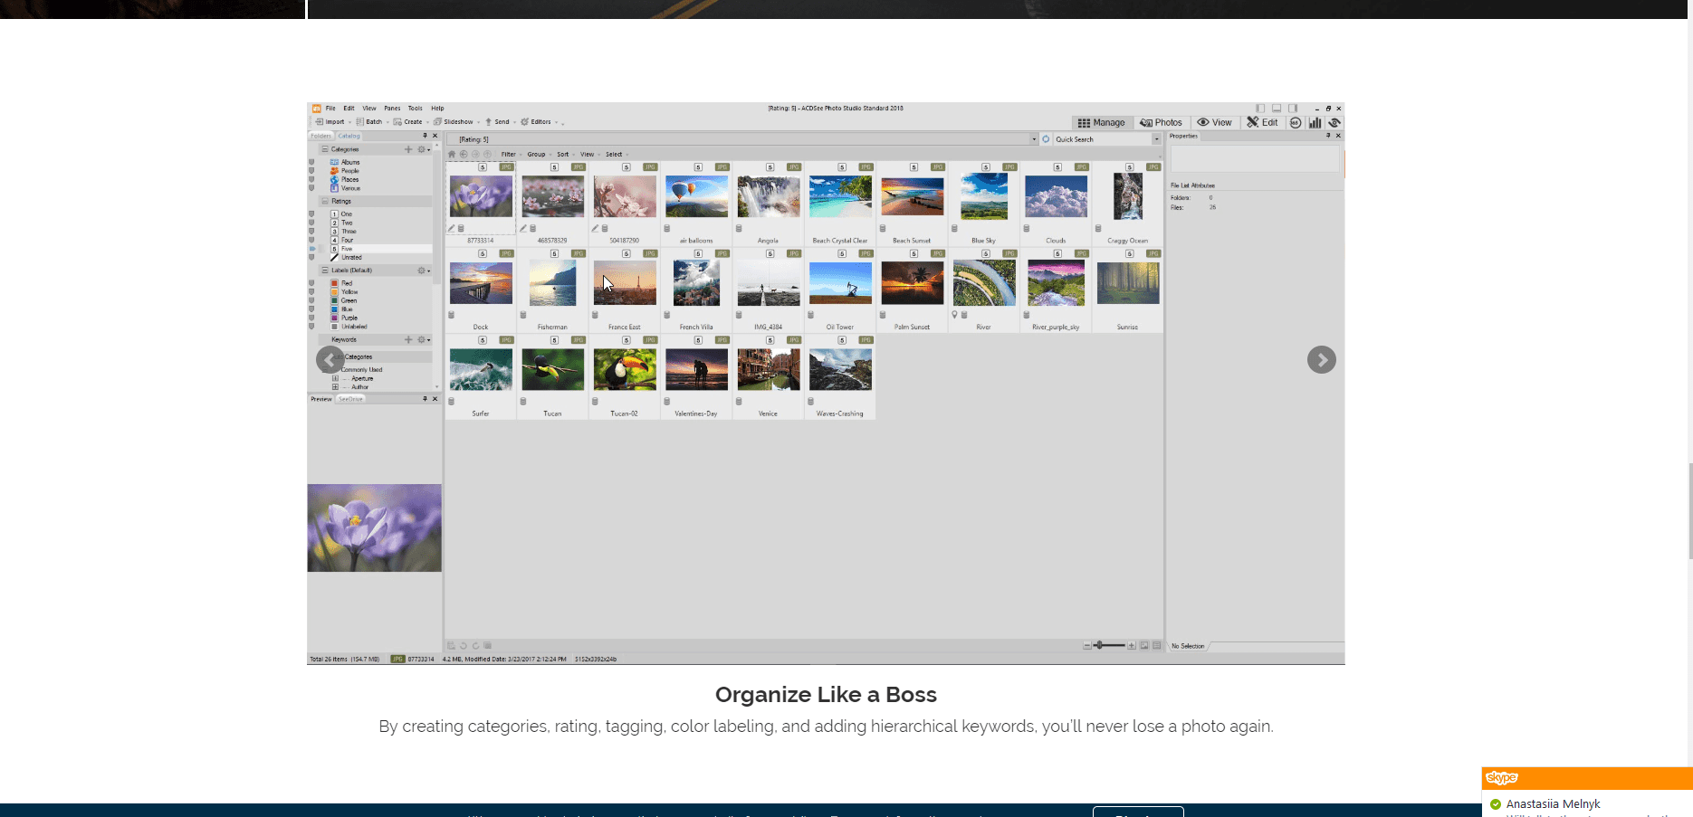Go to the previous carousel slide
The image size is (1693, 817).
point(330,360)
